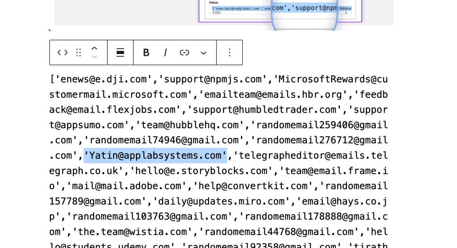The height and width of the screenshot is (248, 457).
Task: Insert a link with the link icon
Action: [184, 52]
